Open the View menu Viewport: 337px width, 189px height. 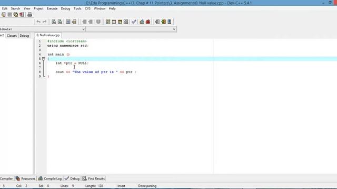(27, 8)
